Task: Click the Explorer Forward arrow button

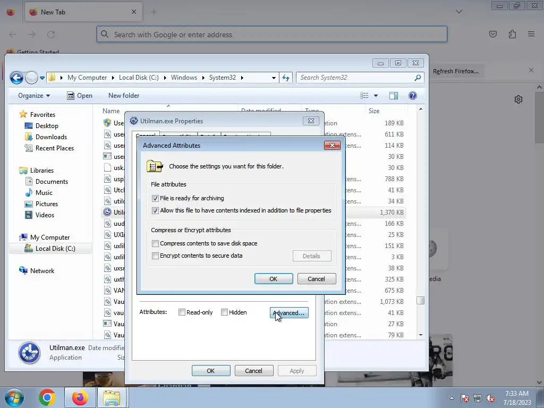Action: (31, 78)
